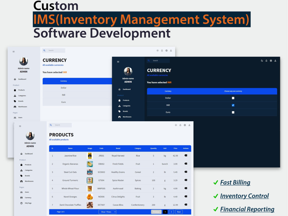The image size is (288, 216).
Task: Uncheck the INR currency checkbox
Action: [x=233, y=105]
